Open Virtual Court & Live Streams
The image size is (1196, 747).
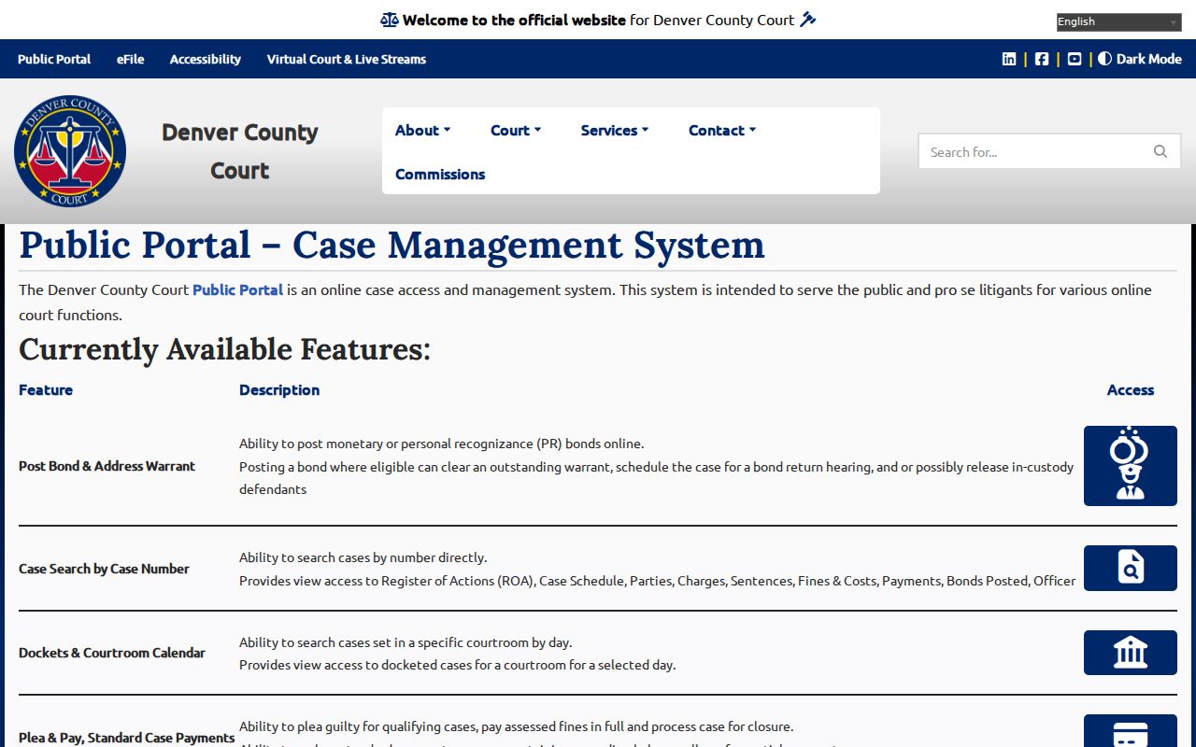pos(347,59)
